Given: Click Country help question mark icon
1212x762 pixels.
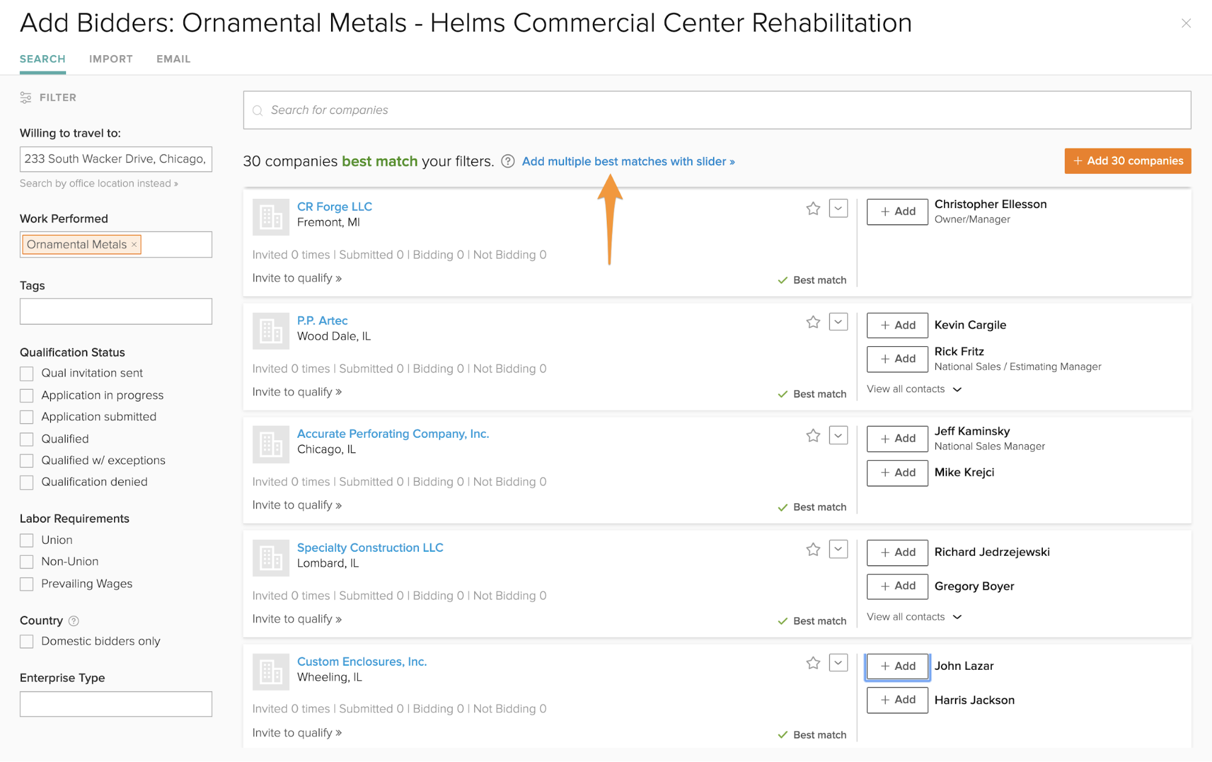Looking at the screenshot, I should (74, 621).
